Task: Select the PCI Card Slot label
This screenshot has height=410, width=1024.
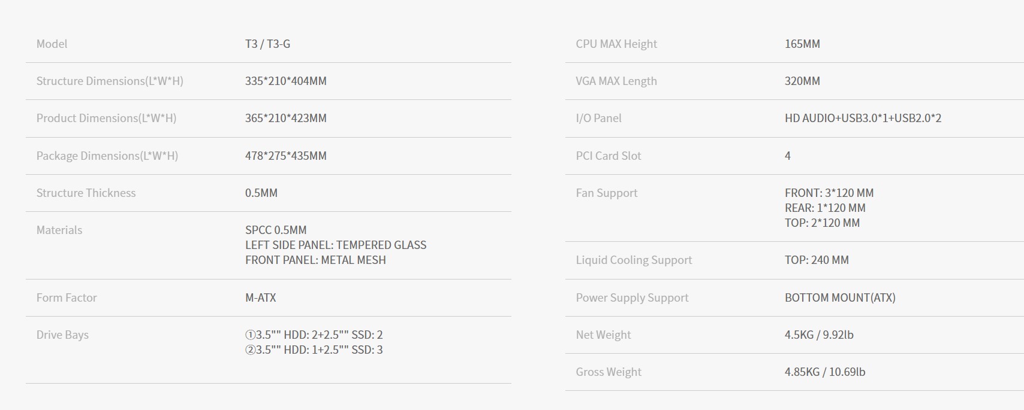Action: click(x=608, y=156)
